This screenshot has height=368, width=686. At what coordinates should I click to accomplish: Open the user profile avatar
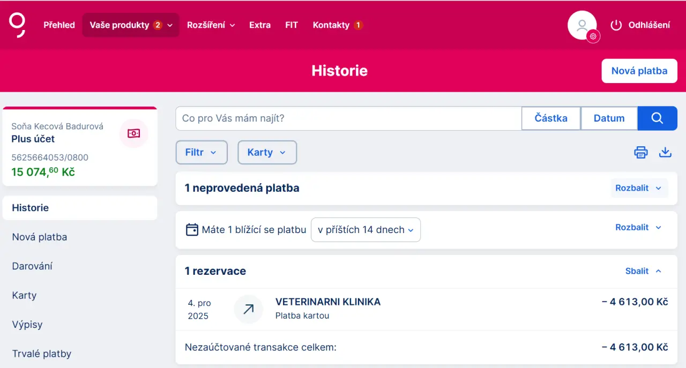click(x=582, y=25)
